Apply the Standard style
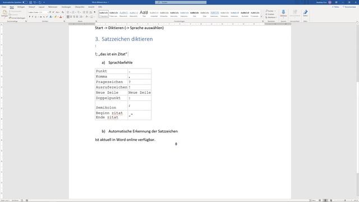The image size is (359, 202). [103, 13]
